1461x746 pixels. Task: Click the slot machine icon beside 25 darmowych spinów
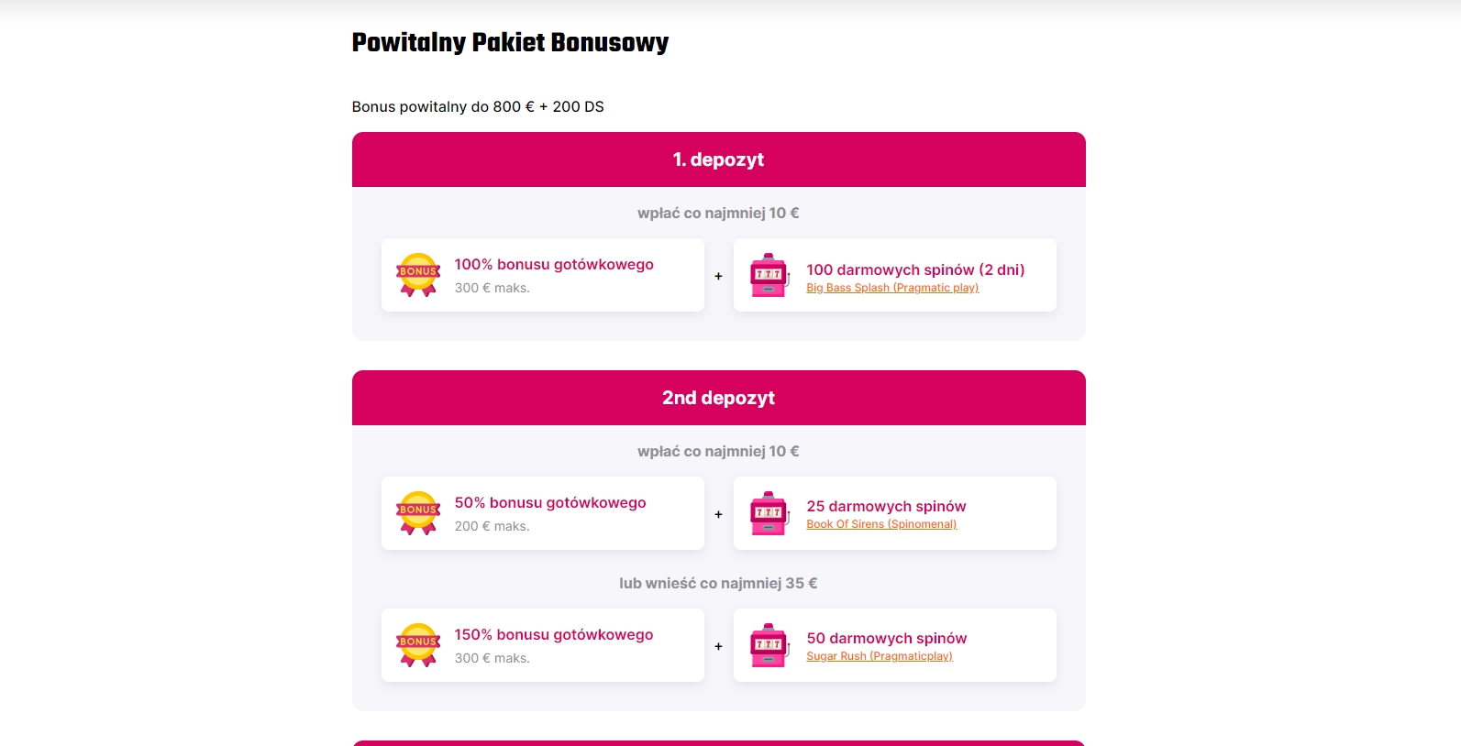770,513
